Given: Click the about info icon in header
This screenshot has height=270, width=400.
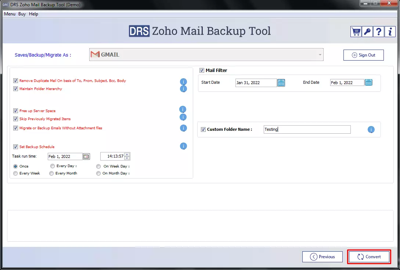Looking at the screenshot, I should 390,32.
